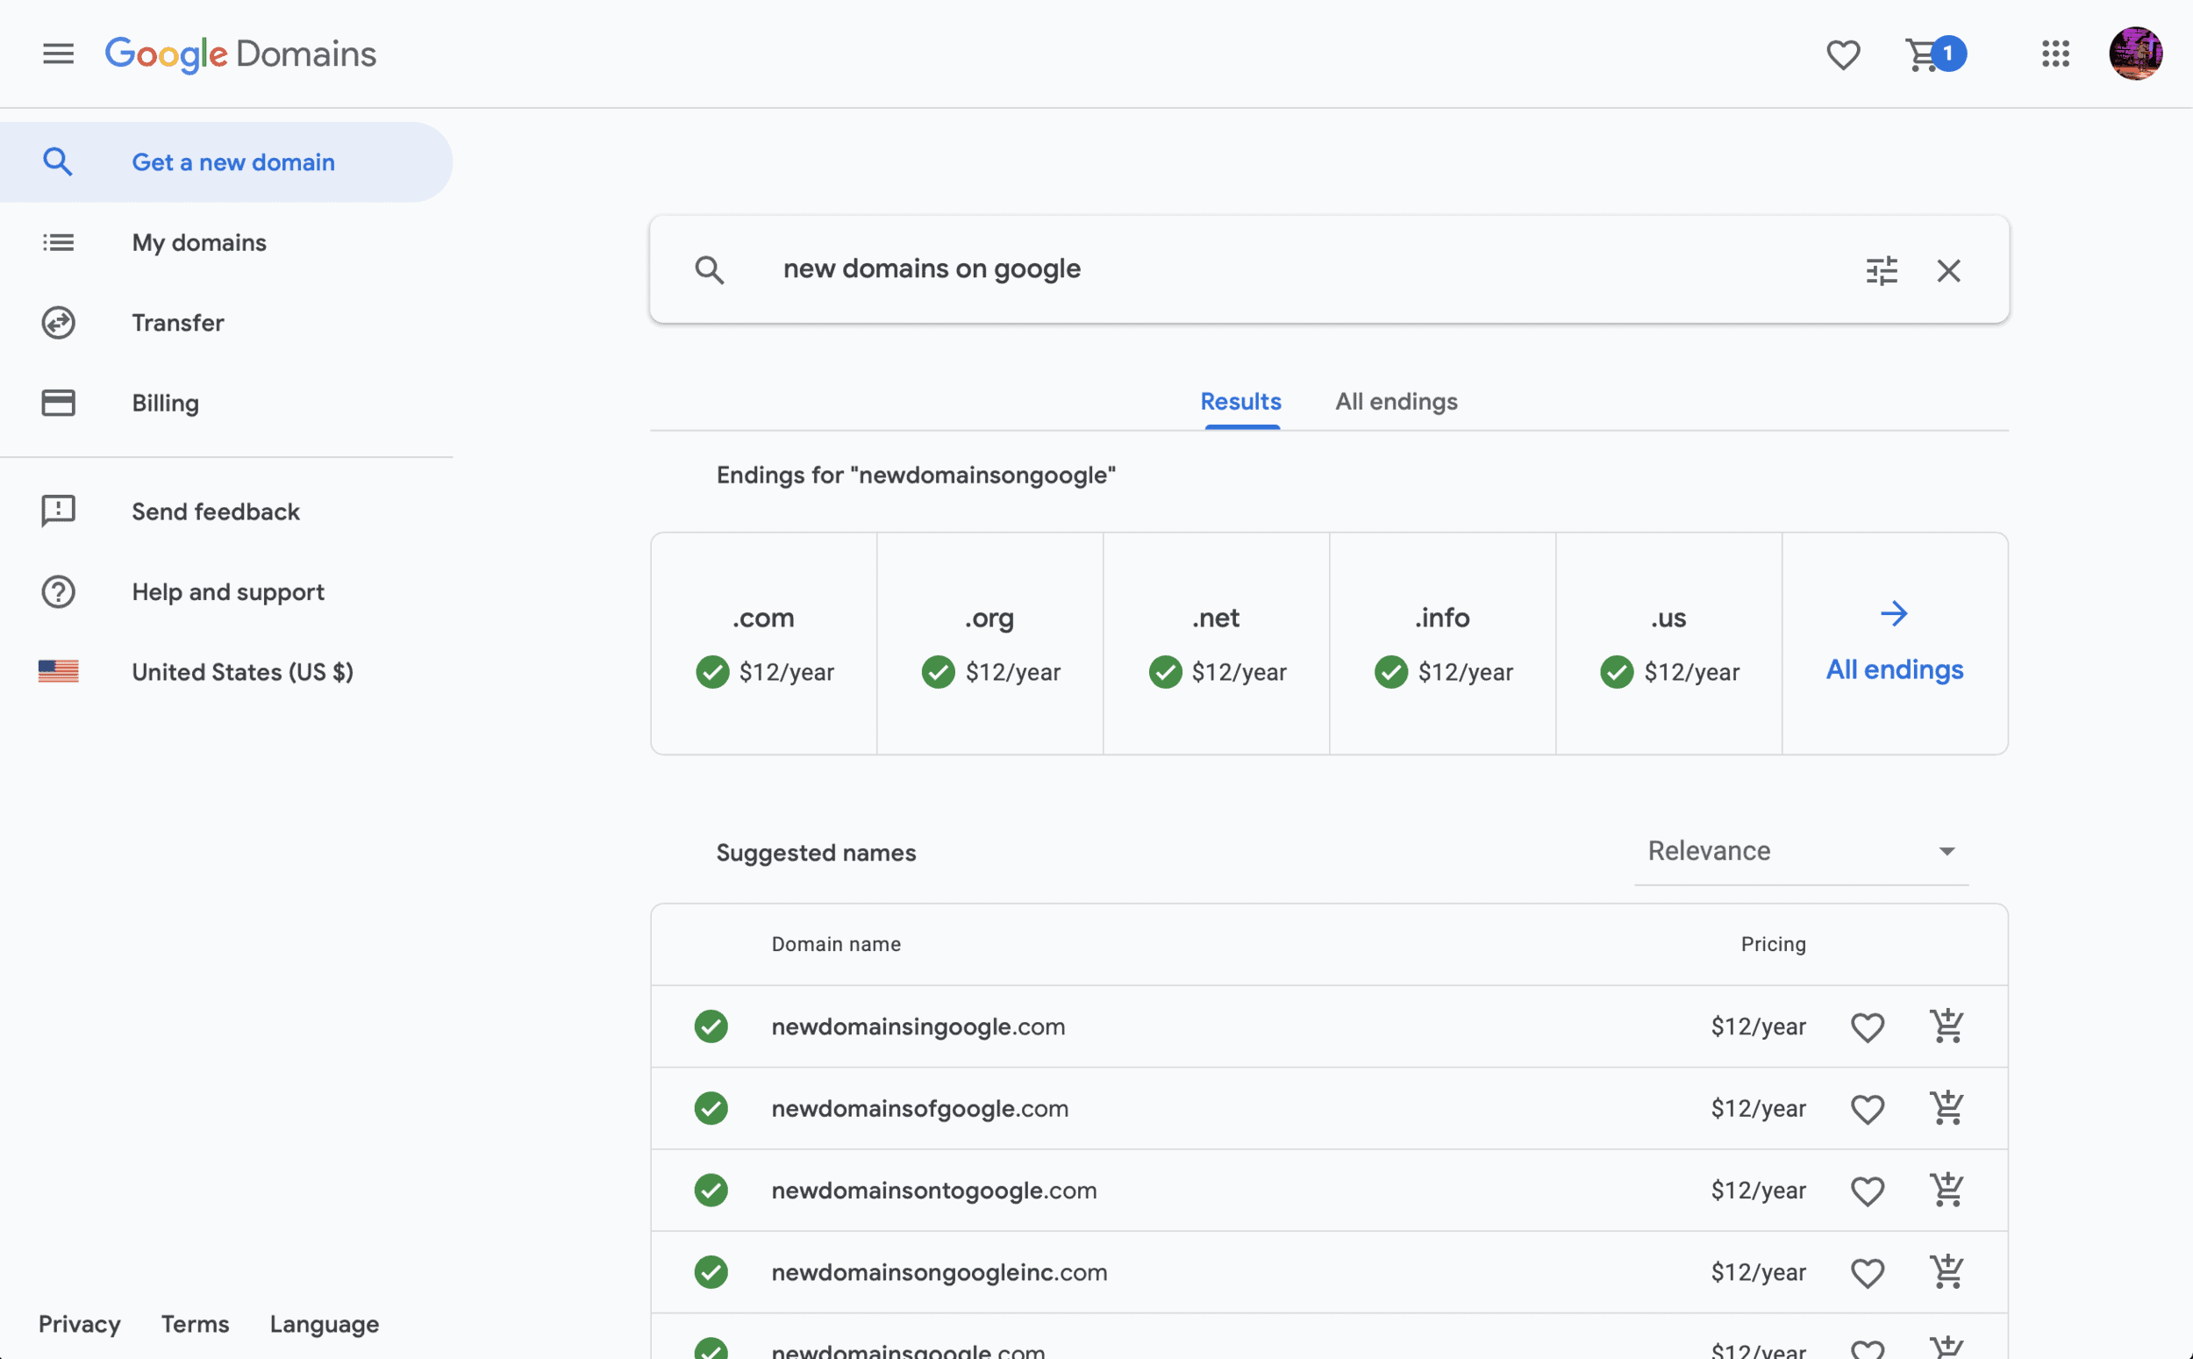Add newdomainsingoogle.com to cart
The height and width of the screenshot is (1359, 2193).
click(1947, 1026)
